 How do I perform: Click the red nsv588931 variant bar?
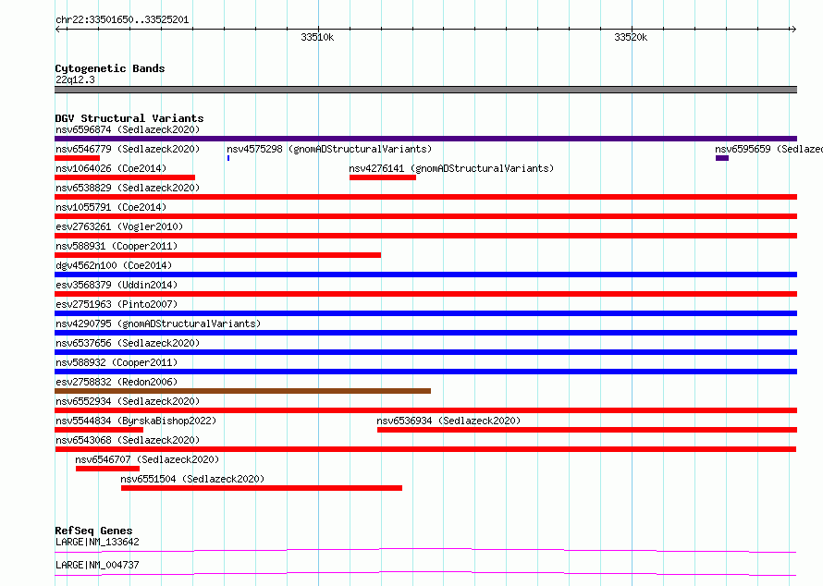pos(218,255)
